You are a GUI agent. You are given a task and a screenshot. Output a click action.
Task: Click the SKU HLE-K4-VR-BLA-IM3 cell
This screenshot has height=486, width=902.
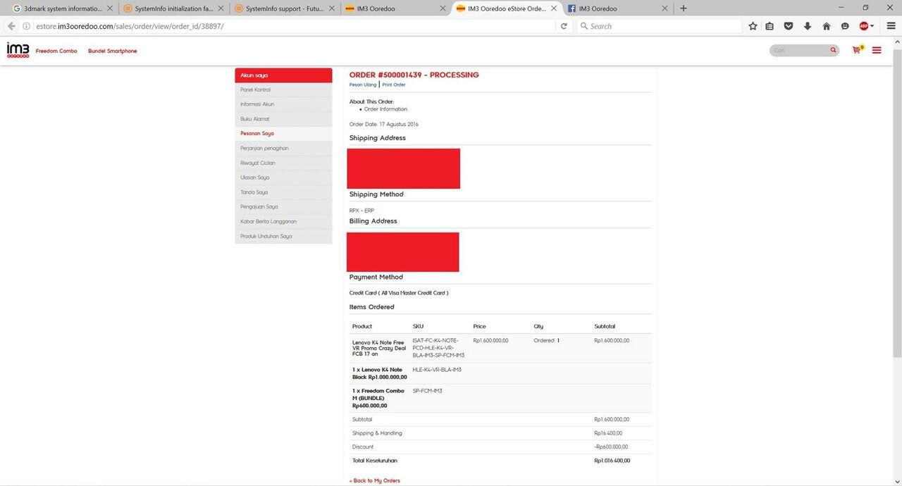click(437, 369)
